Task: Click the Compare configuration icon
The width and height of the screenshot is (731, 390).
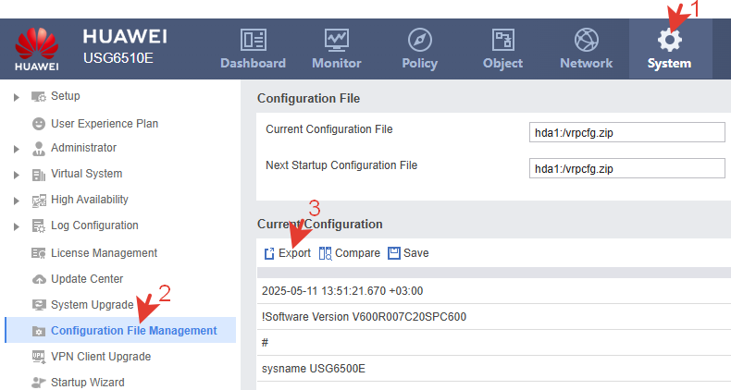Action: point(325,253)
